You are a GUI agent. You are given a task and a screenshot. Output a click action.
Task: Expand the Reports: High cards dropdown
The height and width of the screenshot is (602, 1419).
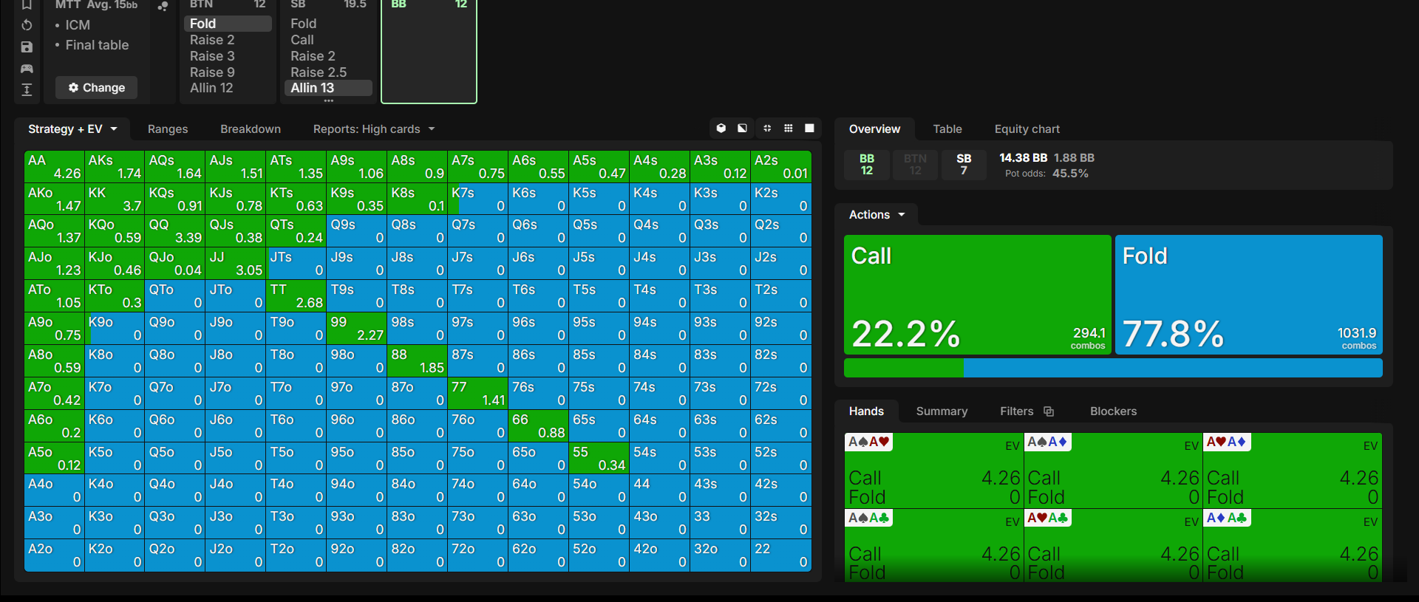coord(374,129)
